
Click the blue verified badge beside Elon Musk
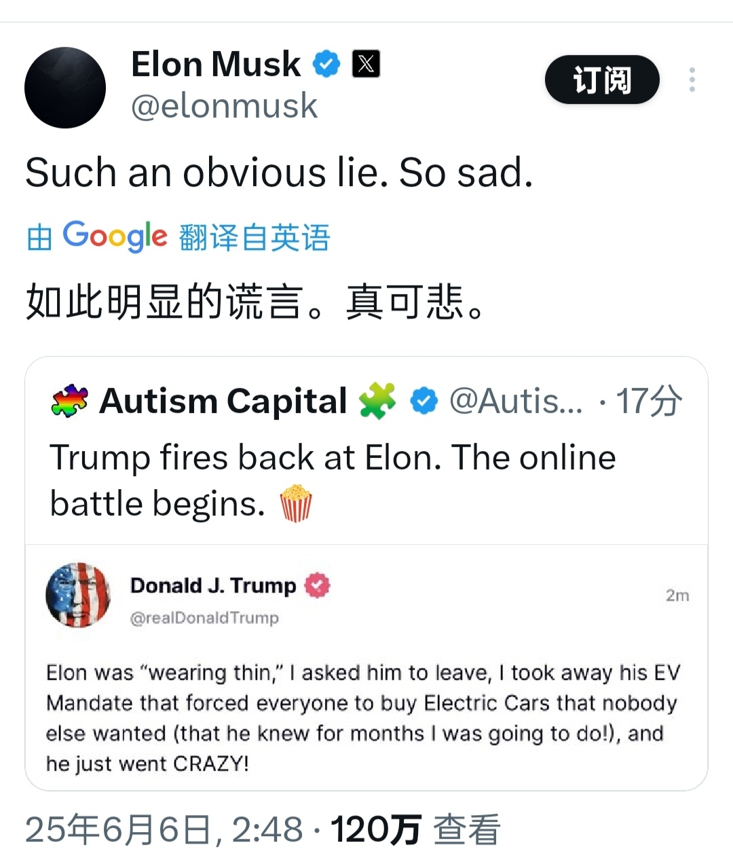326,64
